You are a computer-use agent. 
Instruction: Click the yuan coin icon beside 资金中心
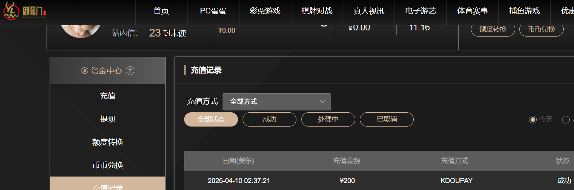(85, 71)
